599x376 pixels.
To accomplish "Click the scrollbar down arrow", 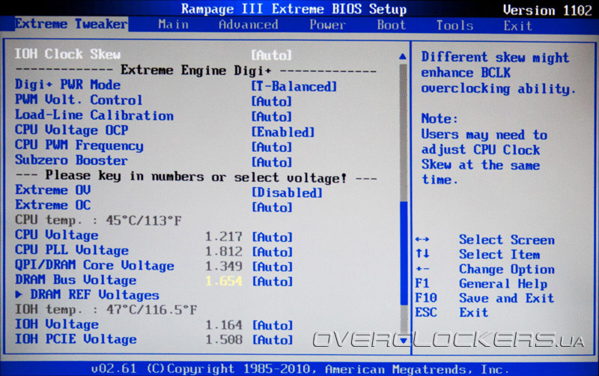I will [404, 340].
